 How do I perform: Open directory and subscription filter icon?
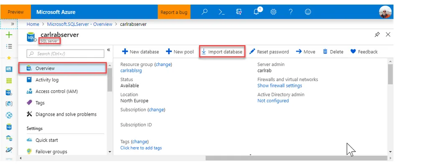[239, 12]
